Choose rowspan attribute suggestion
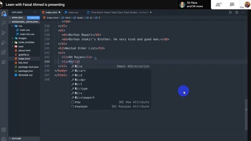The height and width of the screenshot is (141, 251). (x=111, y=107)
